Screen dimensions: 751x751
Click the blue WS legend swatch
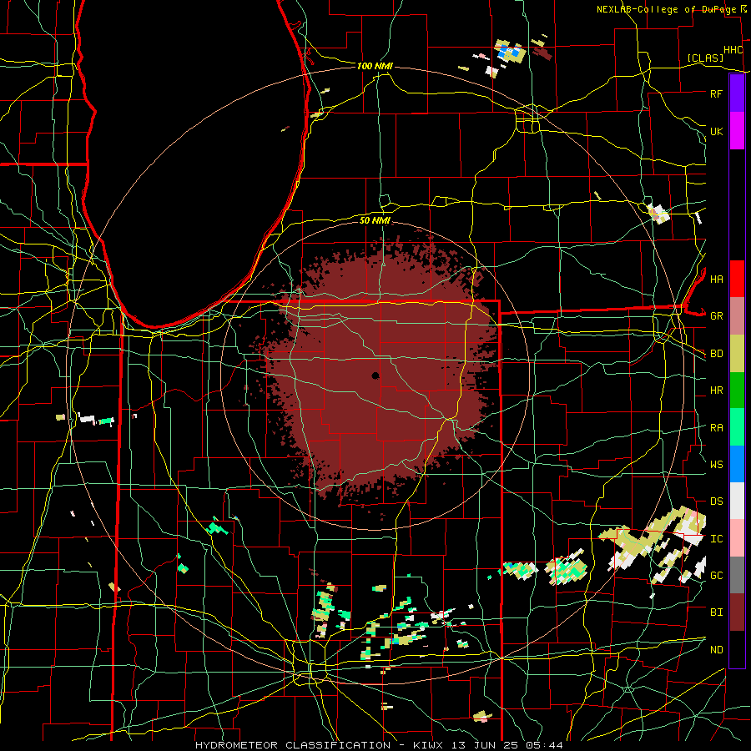pyautogui.click(x=737, y=464)
